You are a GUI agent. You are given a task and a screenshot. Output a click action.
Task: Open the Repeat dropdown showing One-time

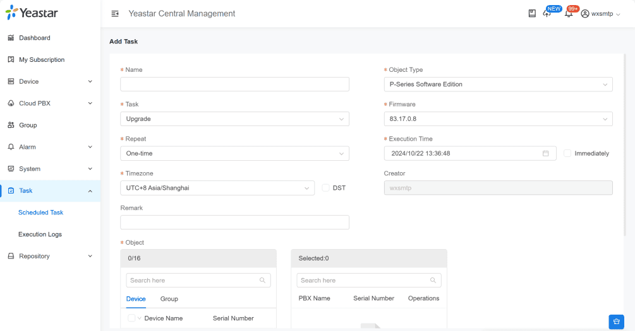pyautogui.click(x=234, y=154)
